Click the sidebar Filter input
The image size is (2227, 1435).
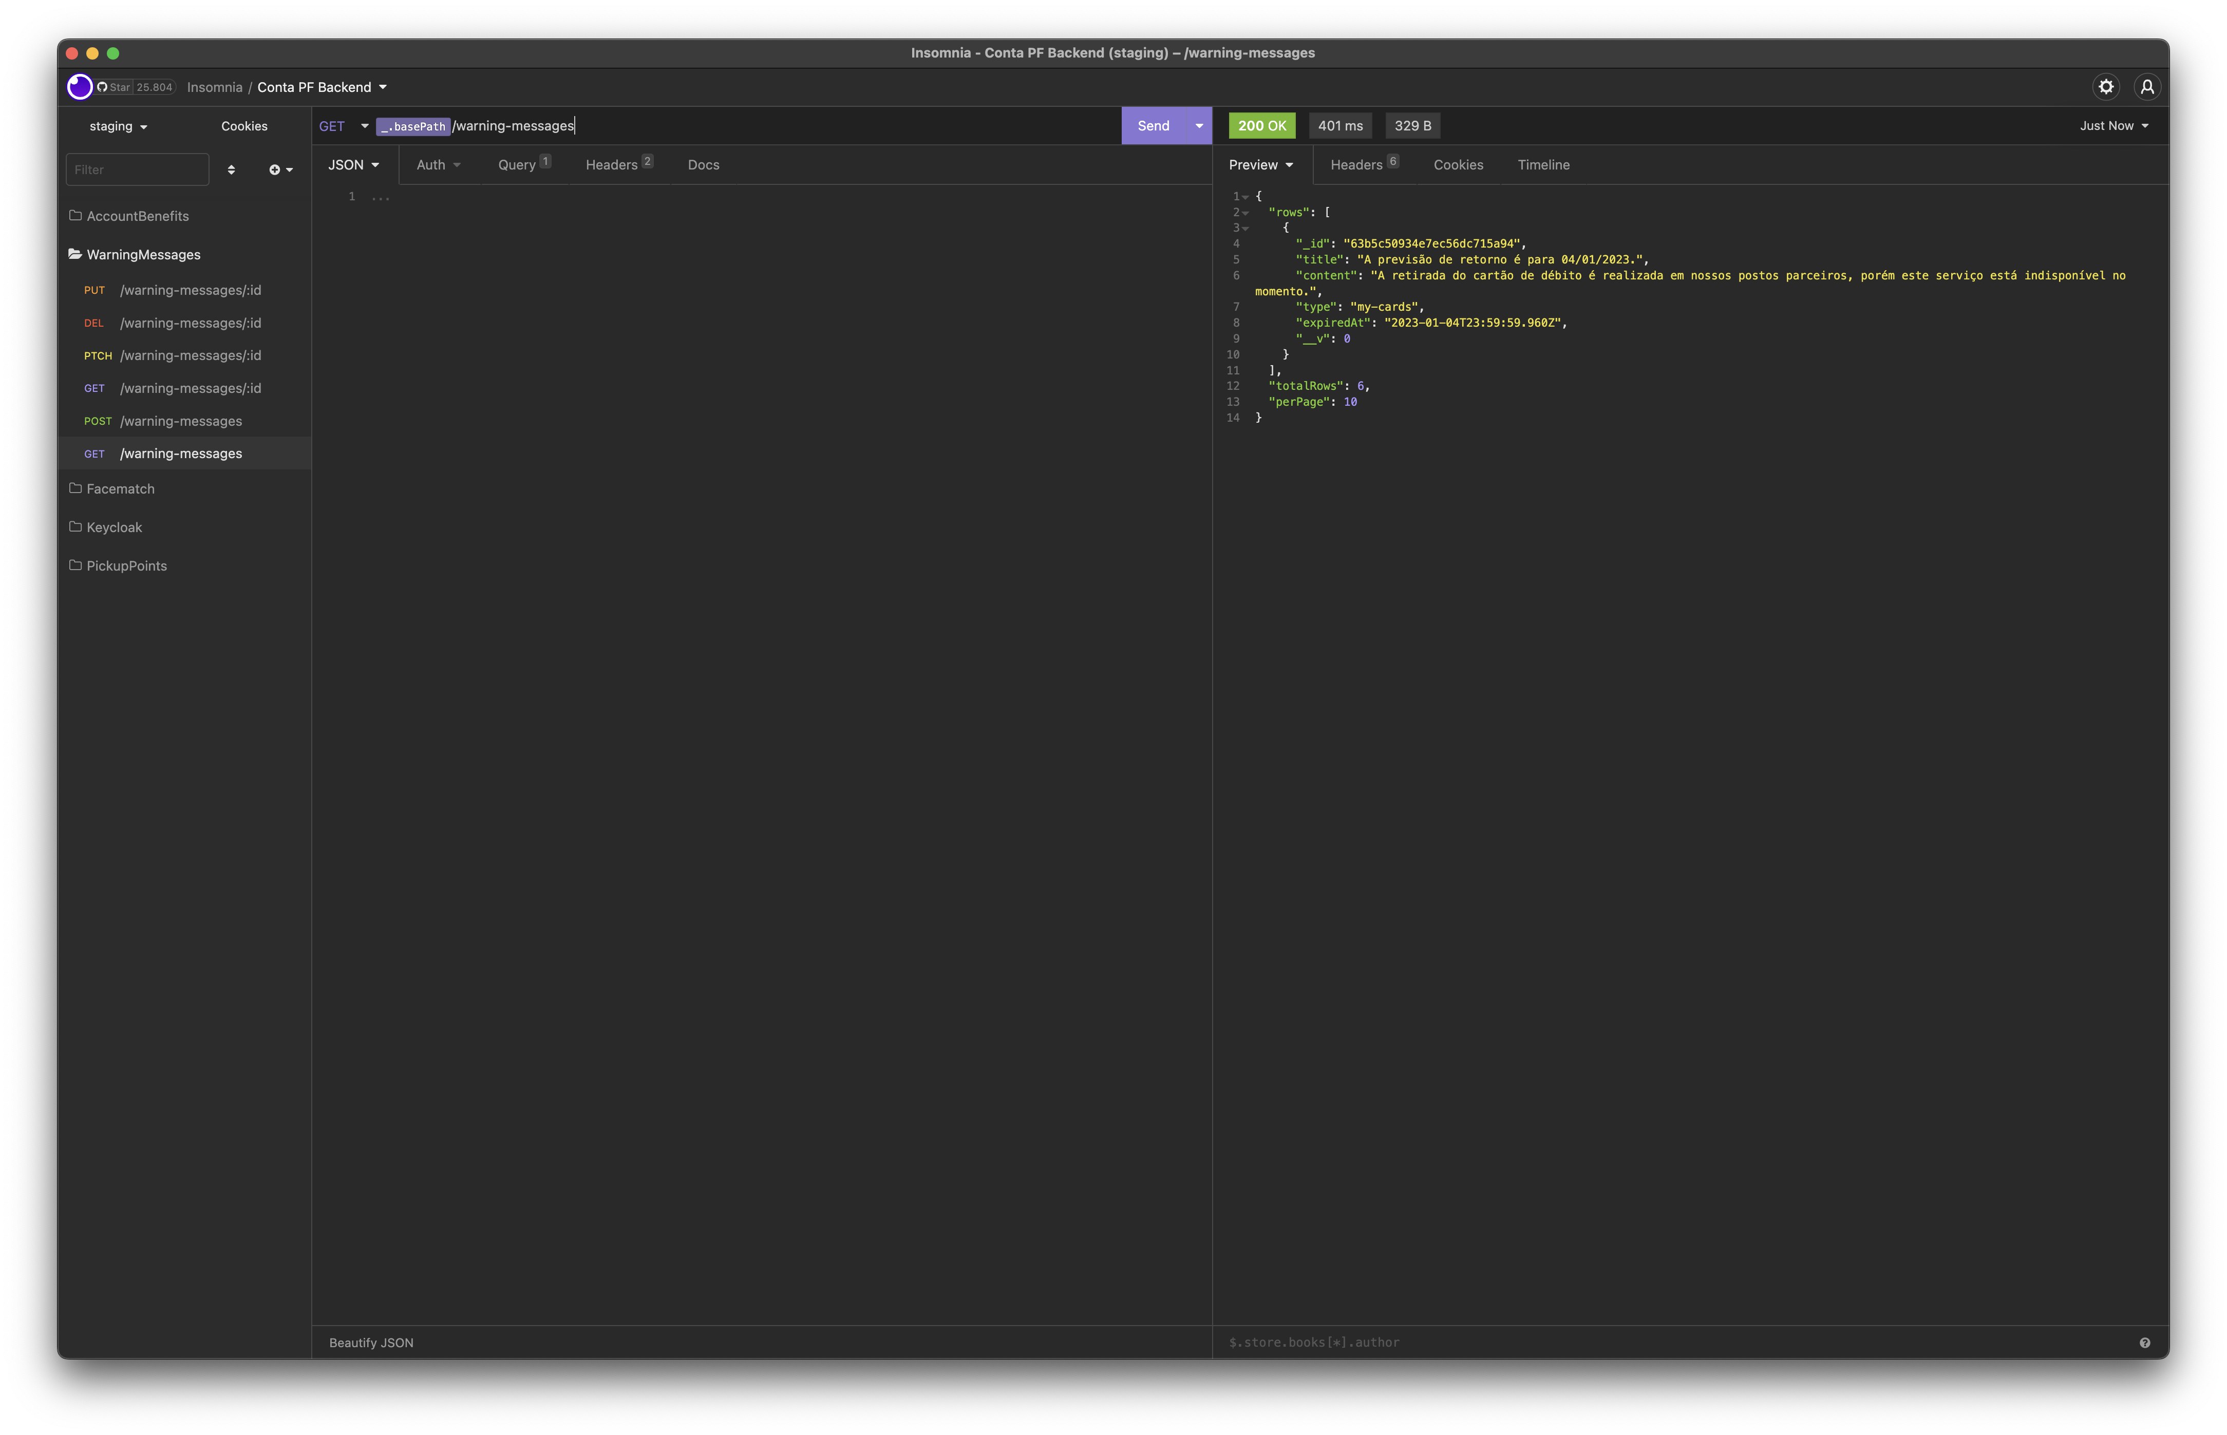pos(137,169)
